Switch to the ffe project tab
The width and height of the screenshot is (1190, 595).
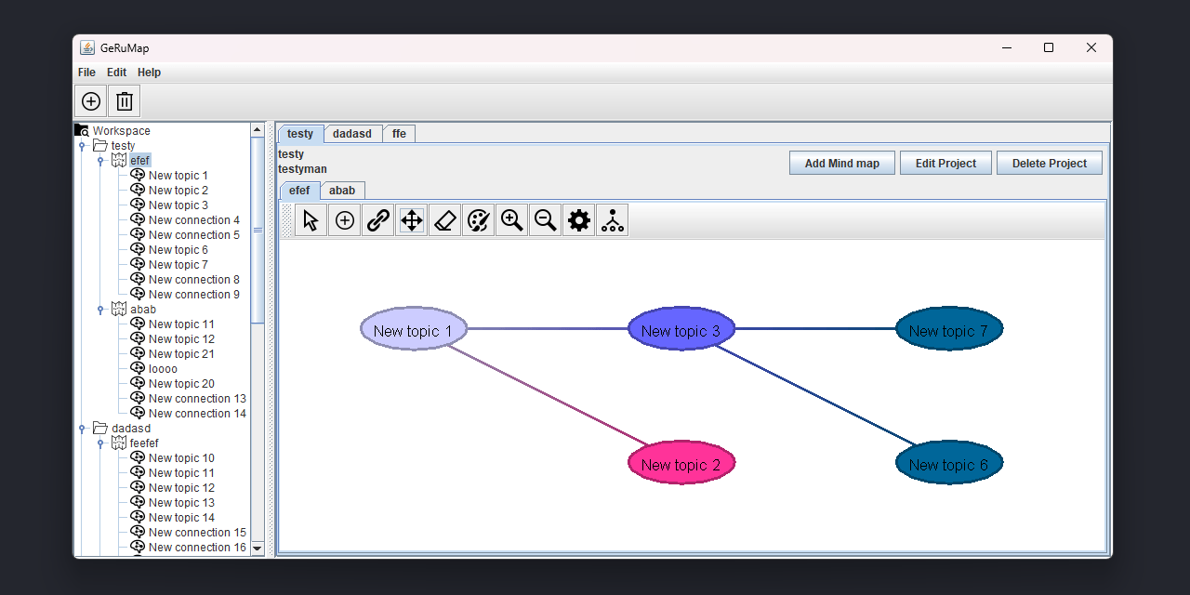[x=399, y=133]
